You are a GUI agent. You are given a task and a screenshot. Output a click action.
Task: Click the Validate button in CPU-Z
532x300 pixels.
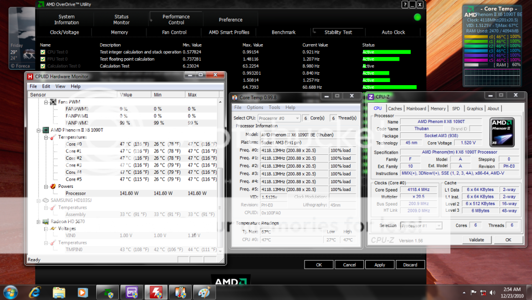(x=476, y=240)
